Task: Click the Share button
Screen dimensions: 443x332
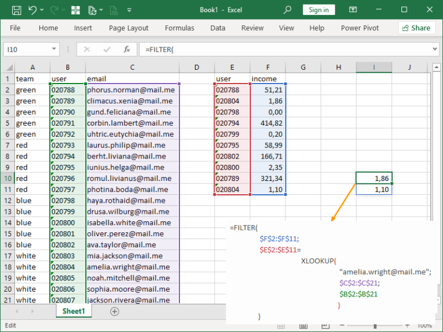Action: (x=416, y=28)
